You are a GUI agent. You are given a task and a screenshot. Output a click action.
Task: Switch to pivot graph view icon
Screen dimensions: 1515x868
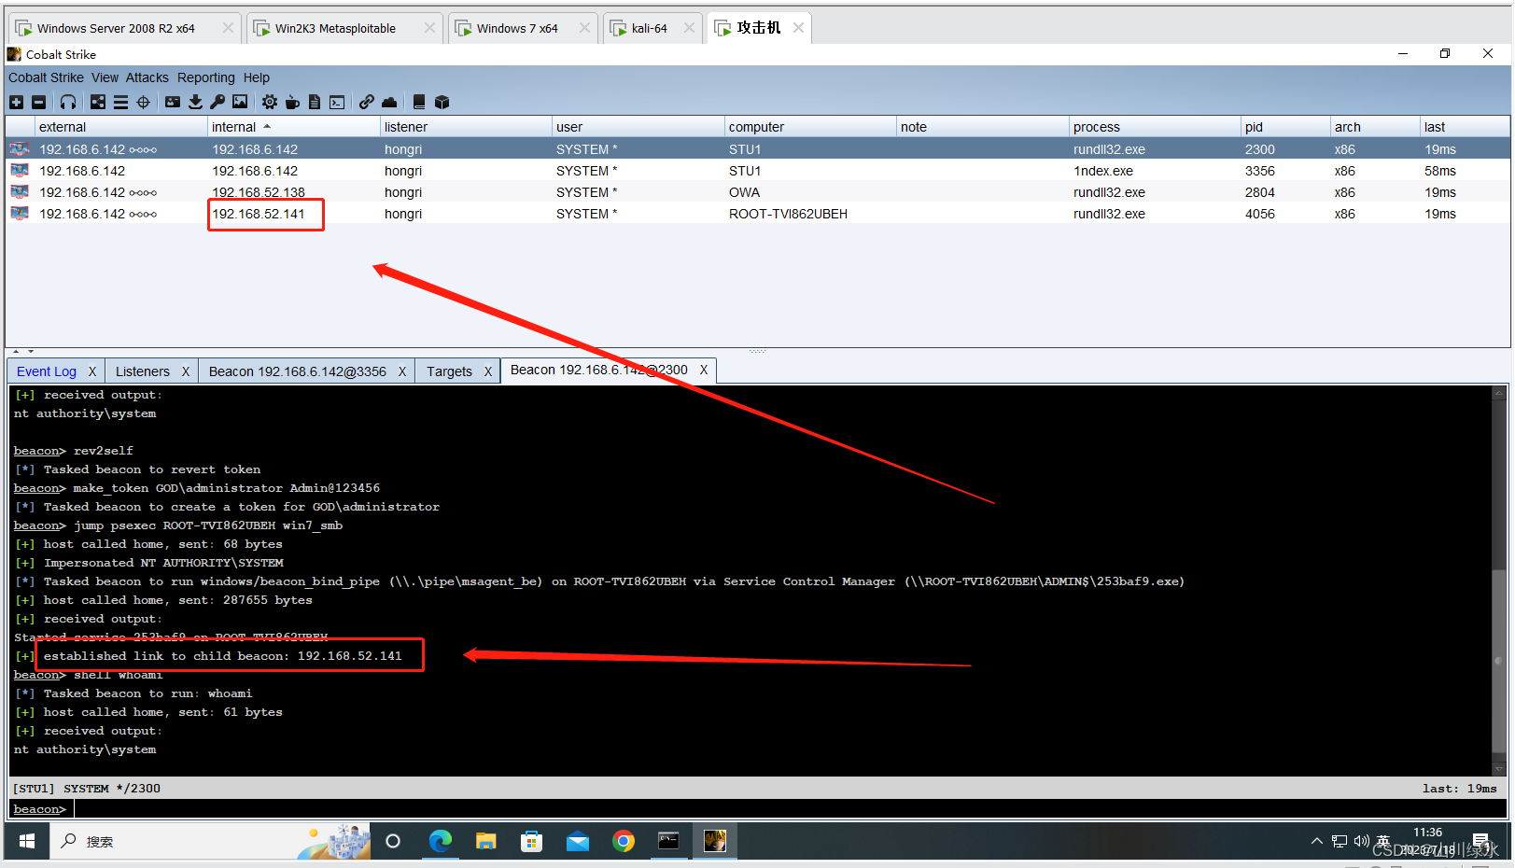point(98,102)
